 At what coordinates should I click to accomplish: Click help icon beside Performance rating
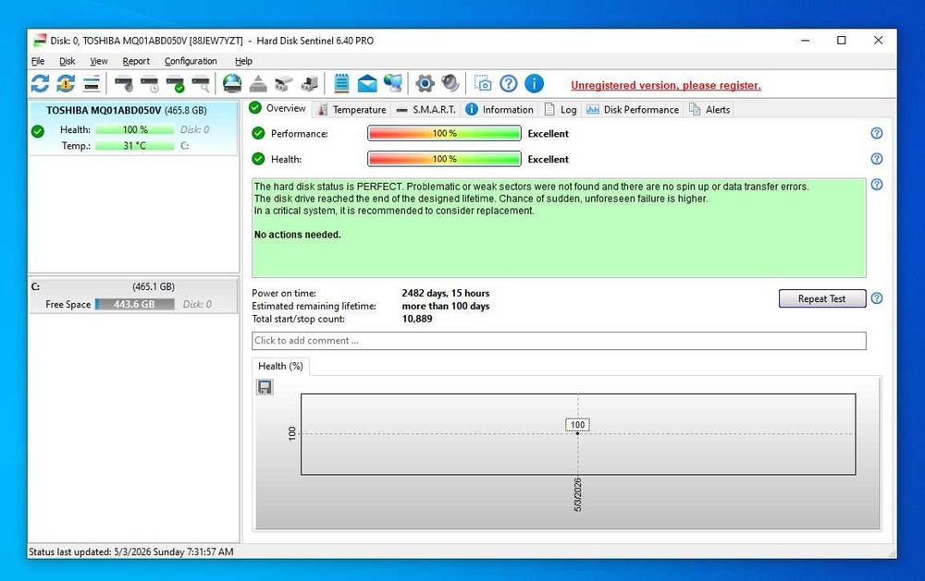pyautogui.click(x=877, y=133)
